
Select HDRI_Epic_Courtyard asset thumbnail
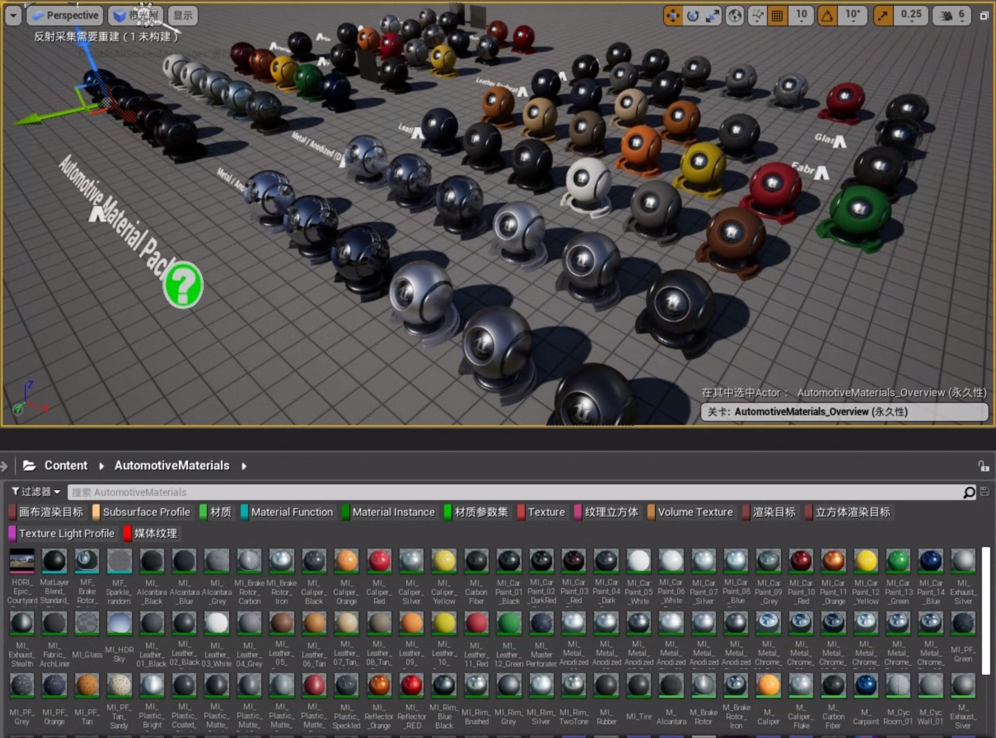[x=21, y=561]
